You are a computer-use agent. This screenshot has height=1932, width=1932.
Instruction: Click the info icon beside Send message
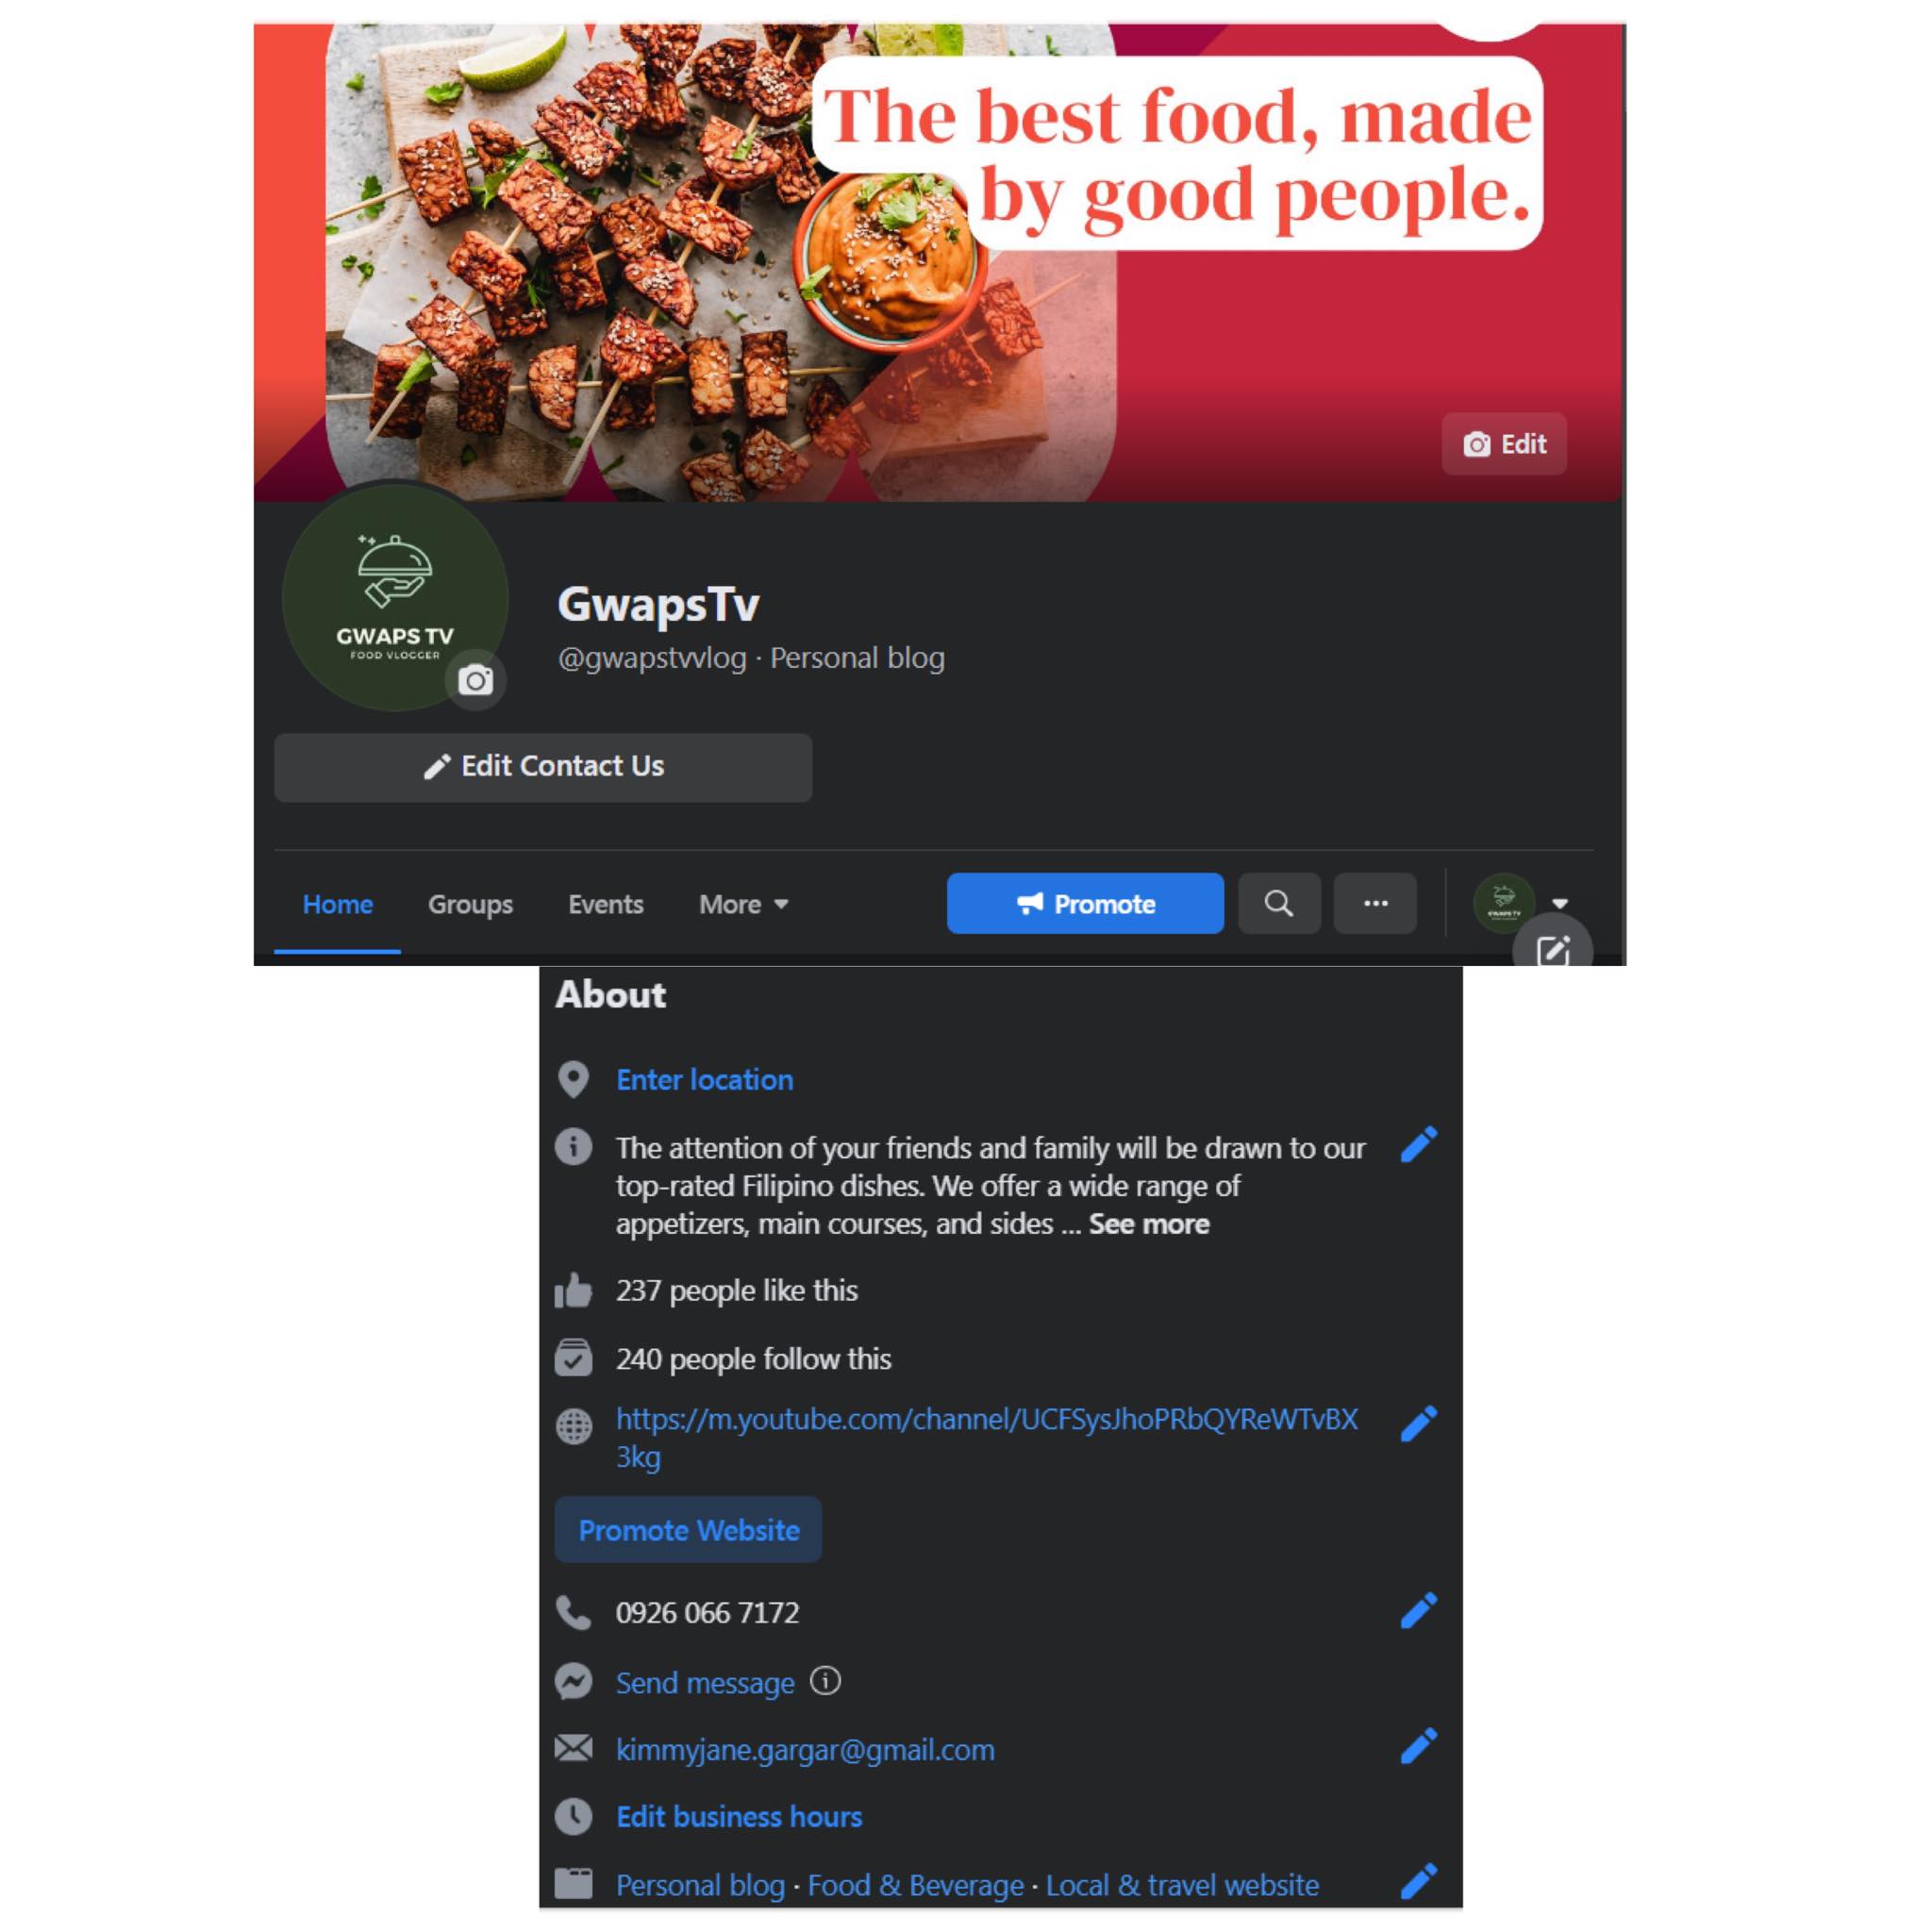pyautogui.click(x=825, y=1681)
